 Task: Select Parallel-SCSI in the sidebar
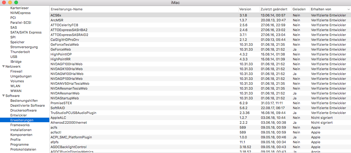pyautogui.click(x=21, y=23)
